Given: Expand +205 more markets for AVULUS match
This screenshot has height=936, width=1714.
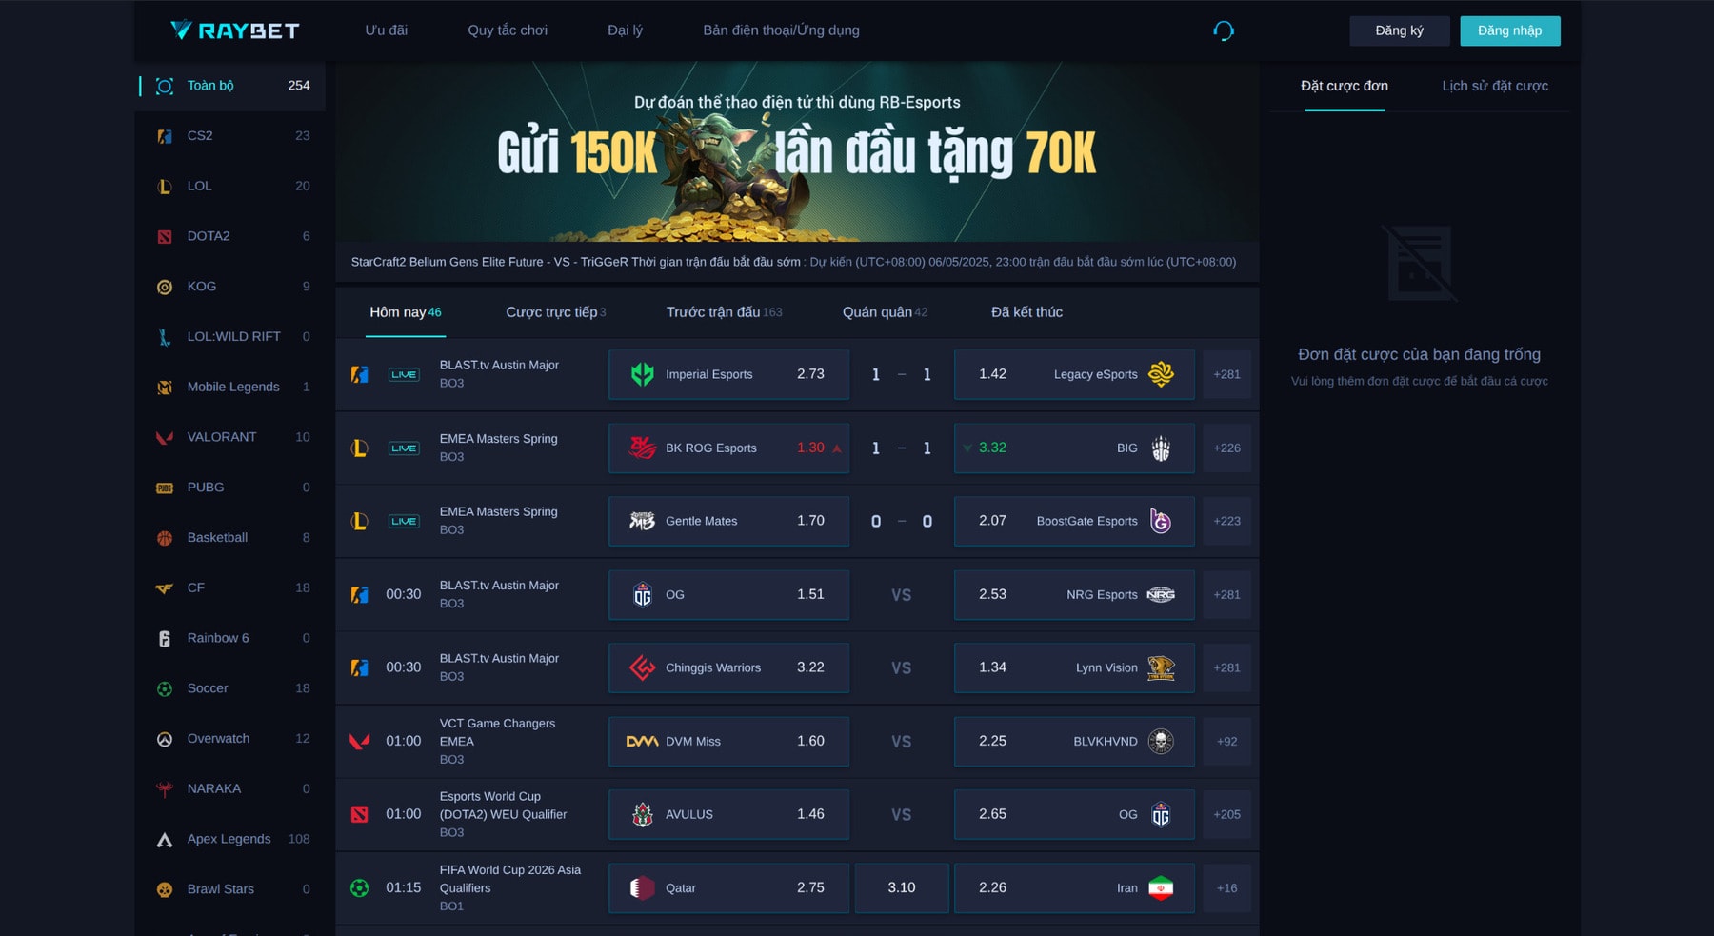Looking at the screenshot, I should pos(1226,814).
